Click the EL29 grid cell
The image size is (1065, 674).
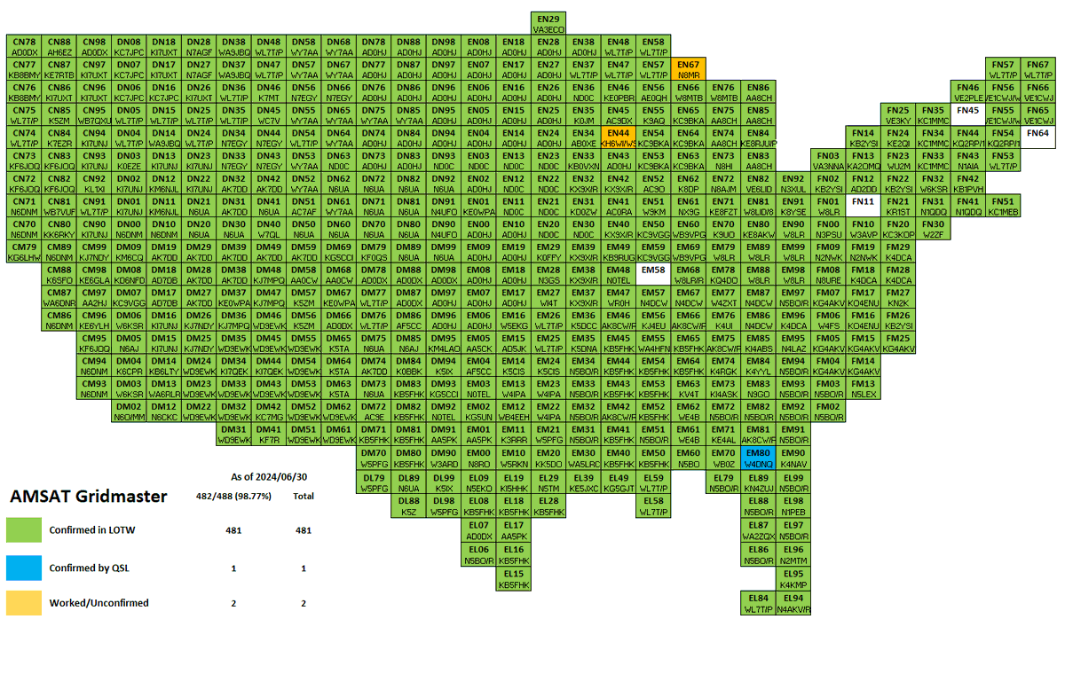pos(548,481)
